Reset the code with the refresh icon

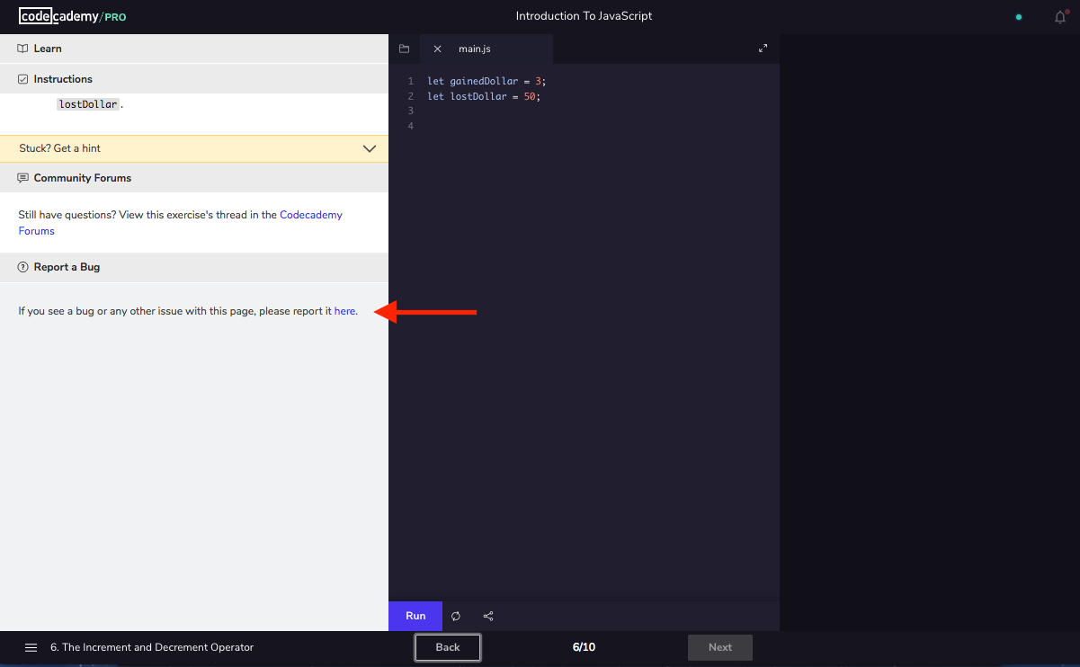tap(456, 616)
